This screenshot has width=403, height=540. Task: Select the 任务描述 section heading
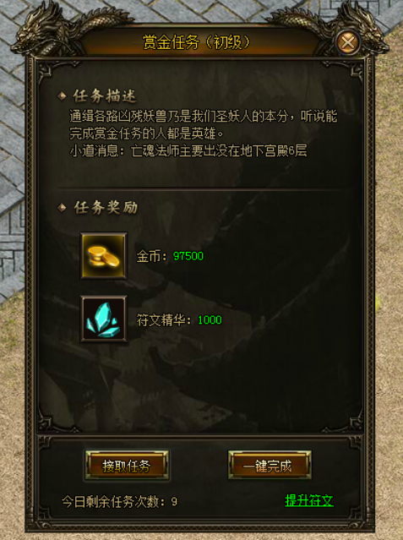tap(105, 96)
